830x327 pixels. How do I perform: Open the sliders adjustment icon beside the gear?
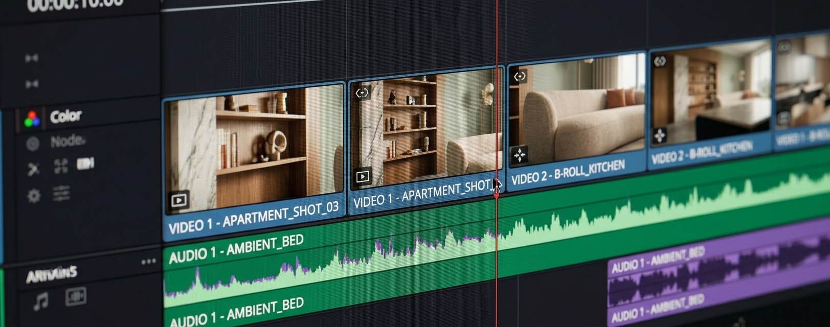(x=61, y=193)
